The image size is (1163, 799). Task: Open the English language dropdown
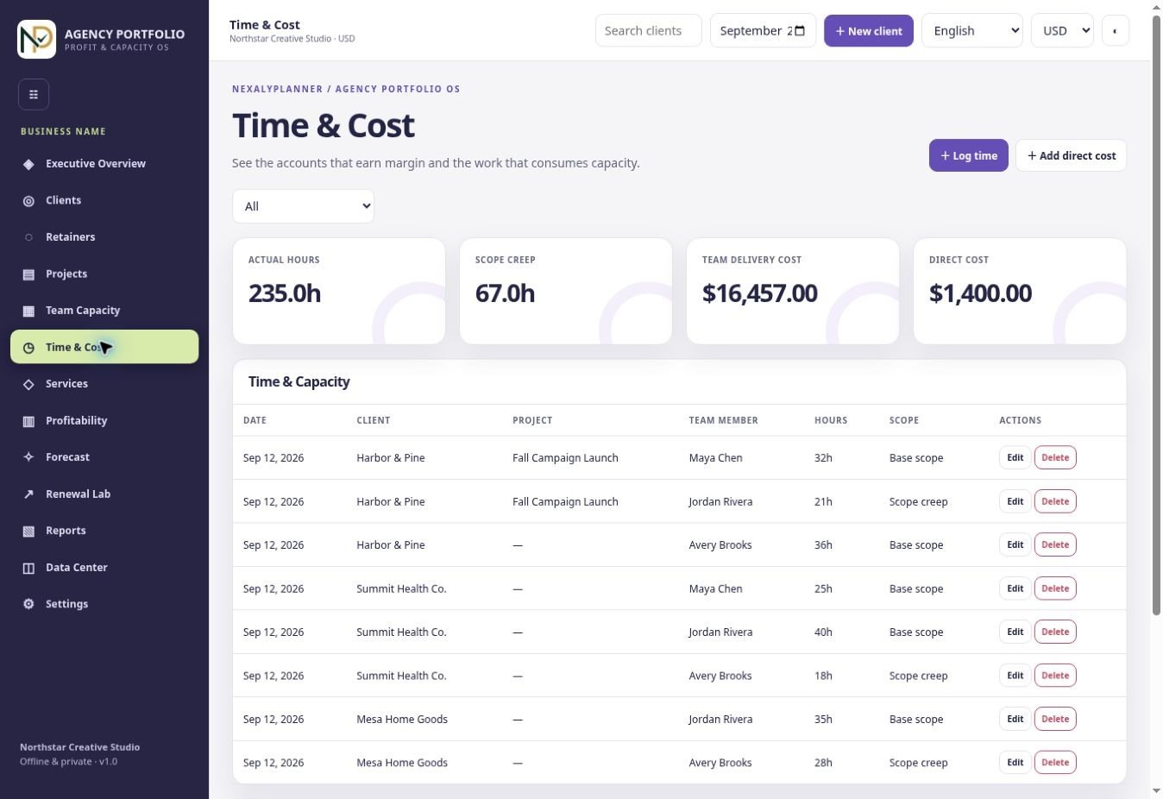click(x=971, y=31)
